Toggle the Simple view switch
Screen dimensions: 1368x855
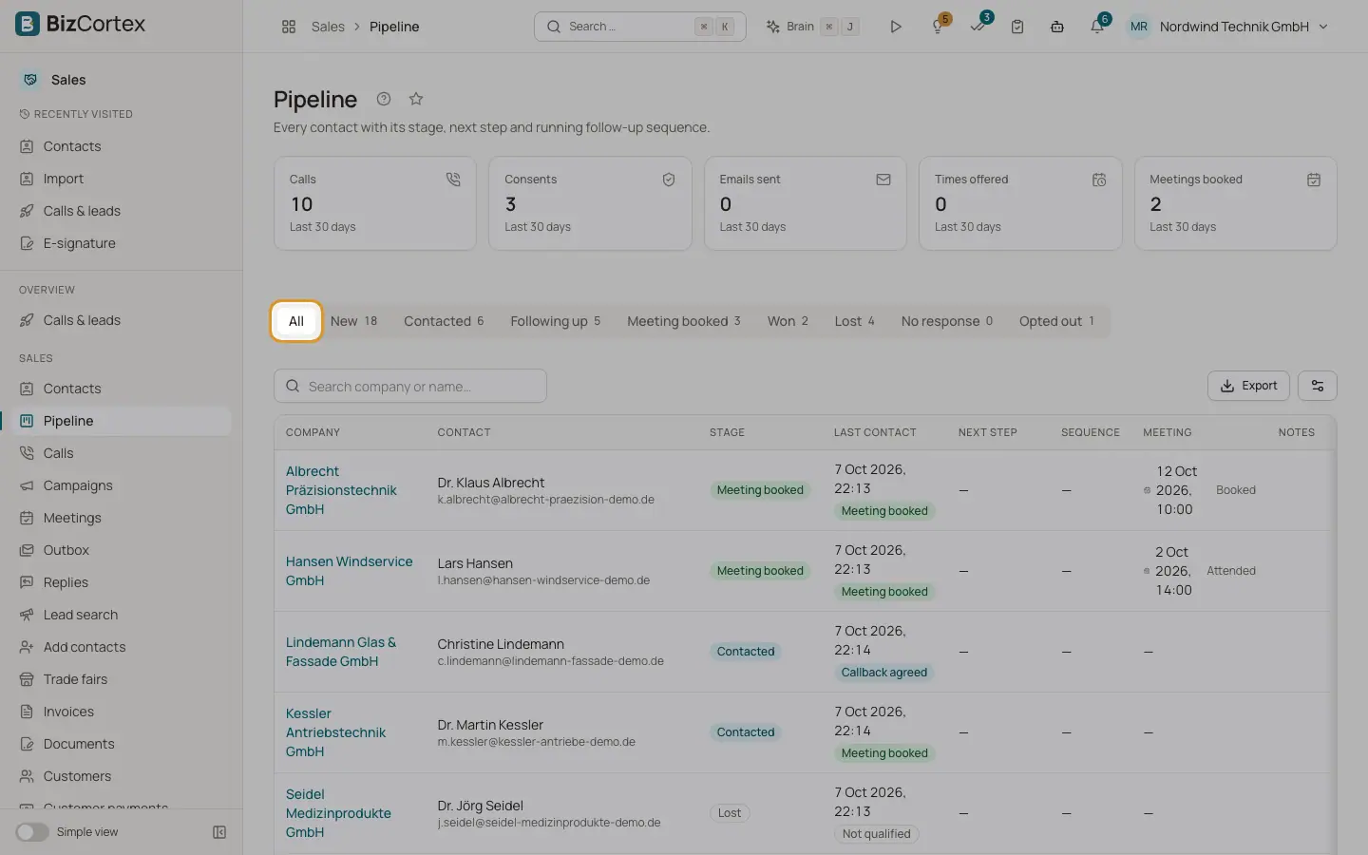31,832
